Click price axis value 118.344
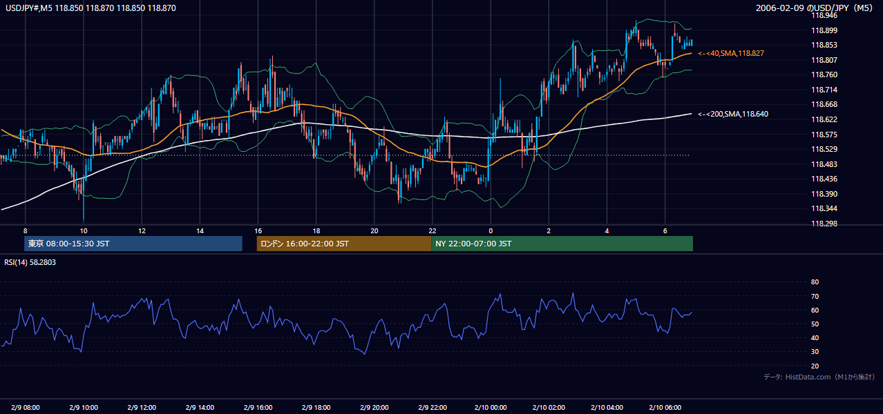The image size is (883, 414). pyautogui.click(x=824, y=208)
